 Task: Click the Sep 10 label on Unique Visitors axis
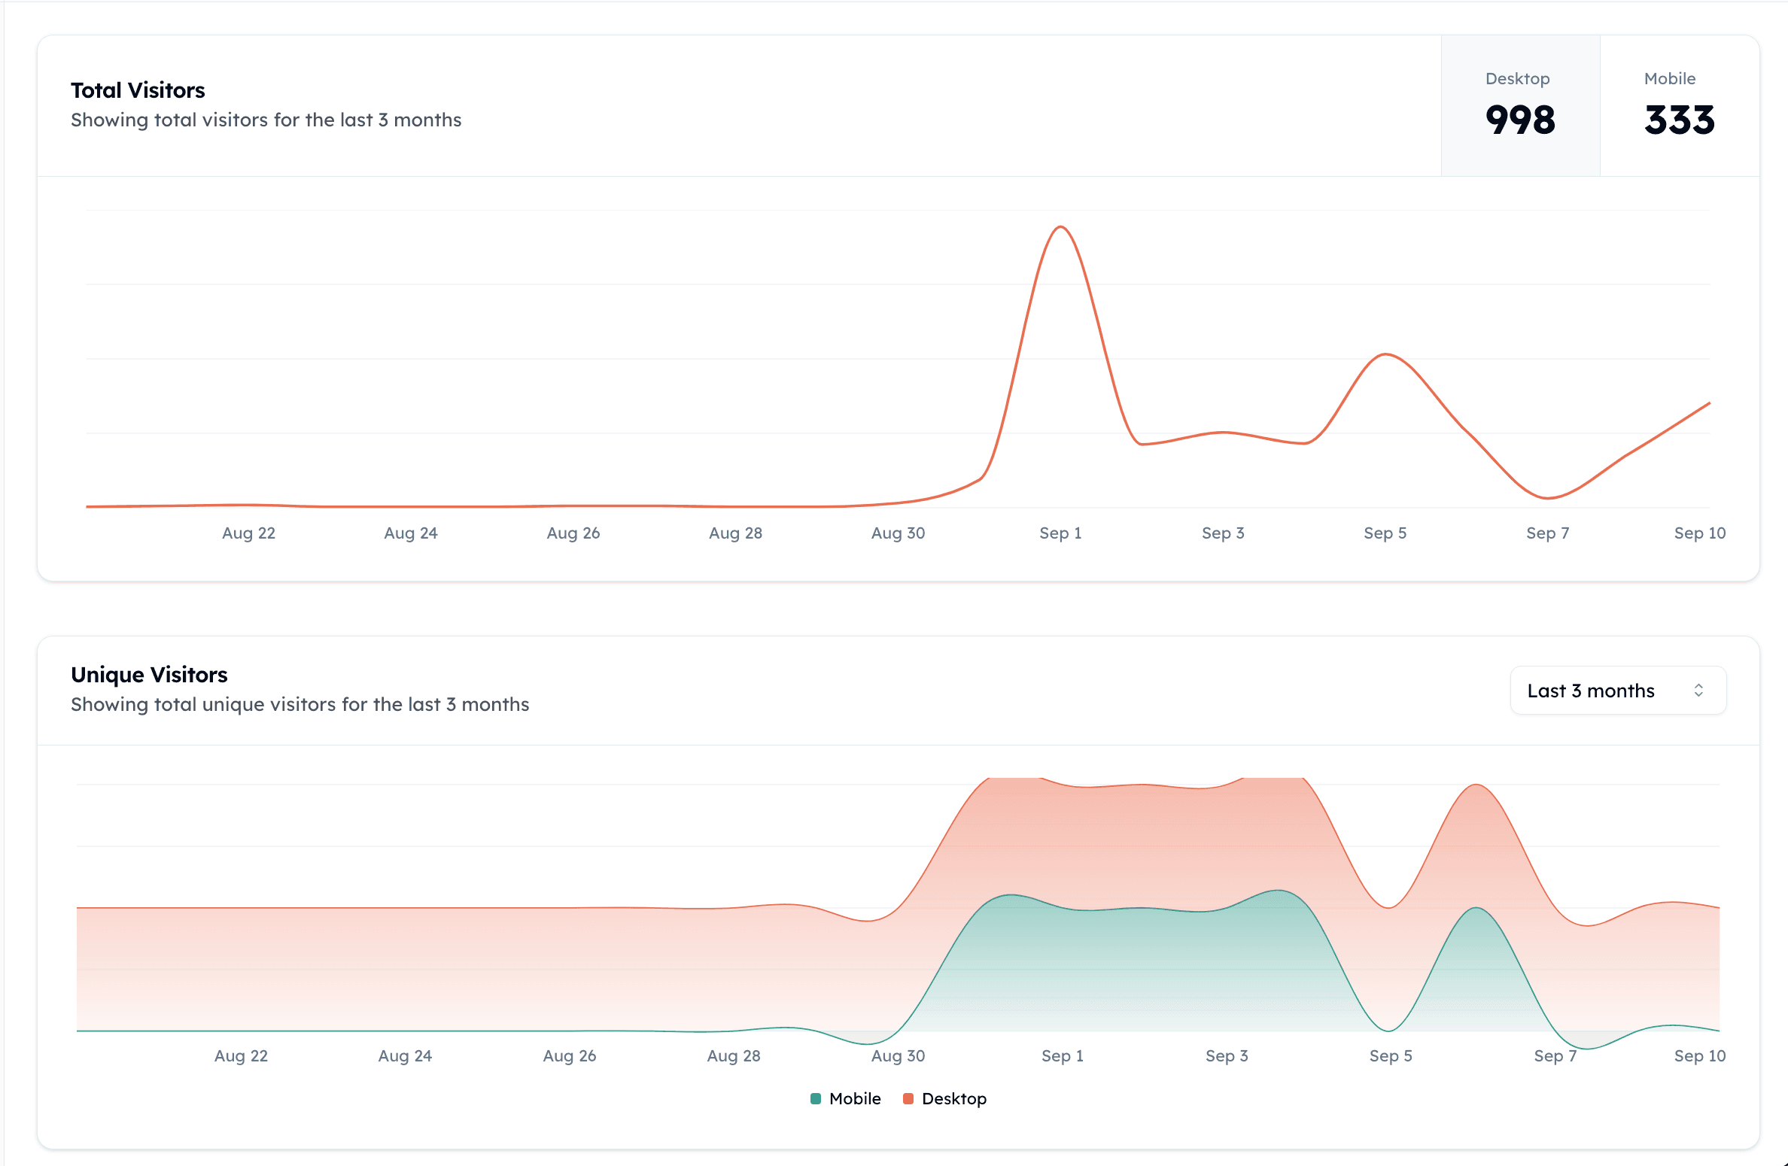(1700, 1055)
